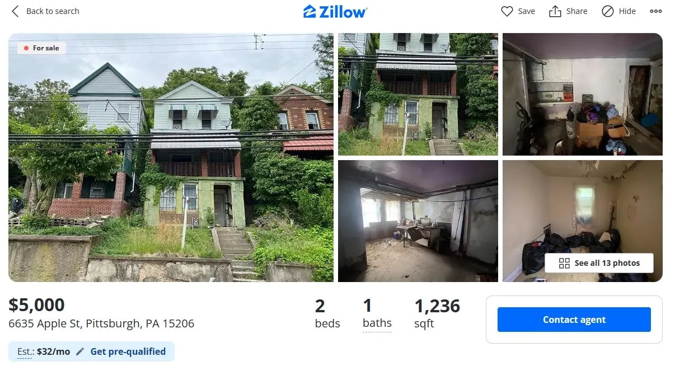Click the pencil edit icon near estimate
The image size is (675, 366).
(80, 351)
